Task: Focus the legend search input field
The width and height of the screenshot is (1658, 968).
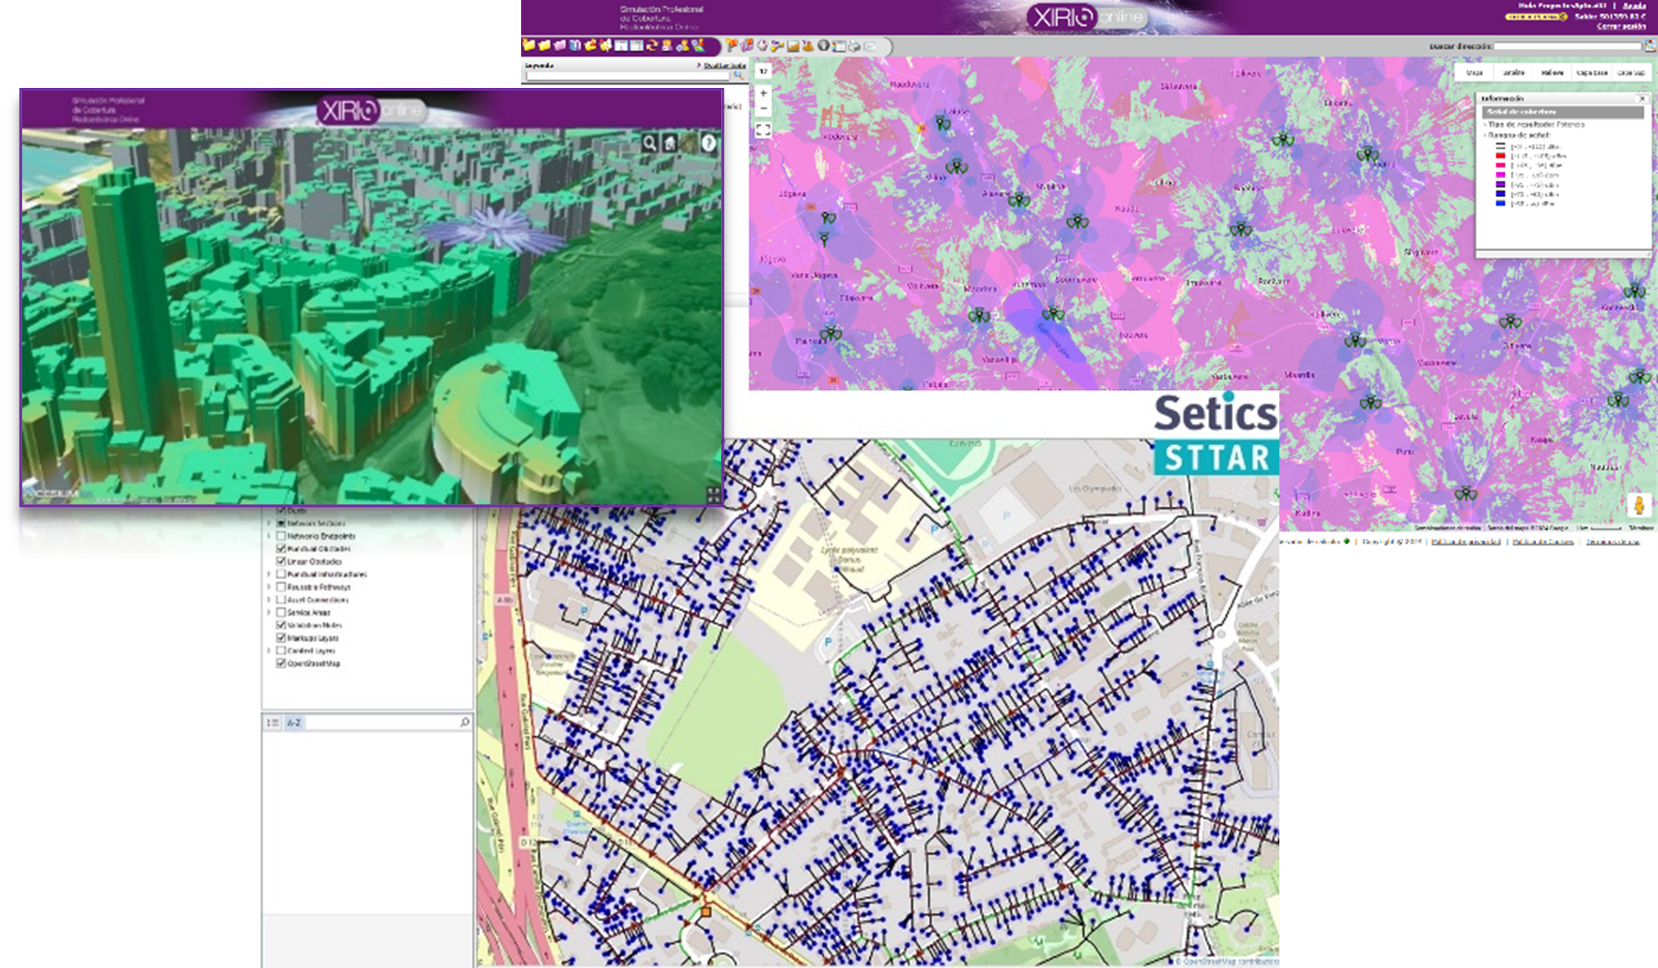Action: click(x=628, y=76)
